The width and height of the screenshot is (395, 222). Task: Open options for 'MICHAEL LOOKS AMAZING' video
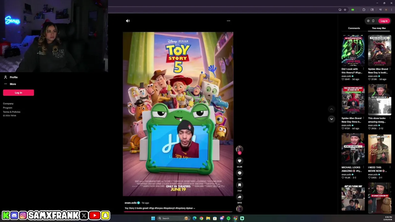pos(363,167)
